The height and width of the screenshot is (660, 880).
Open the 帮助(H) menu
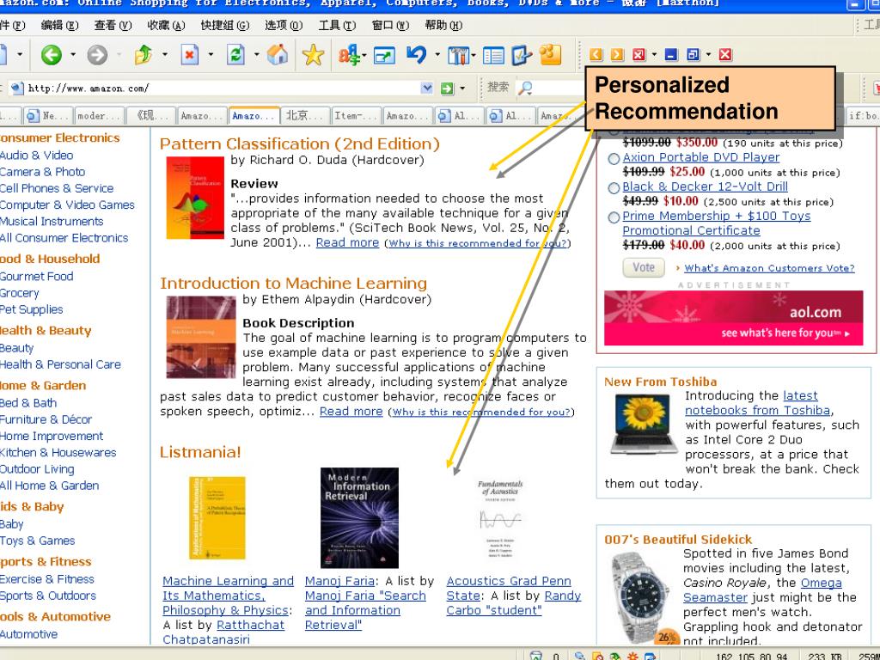pos(443,25)
